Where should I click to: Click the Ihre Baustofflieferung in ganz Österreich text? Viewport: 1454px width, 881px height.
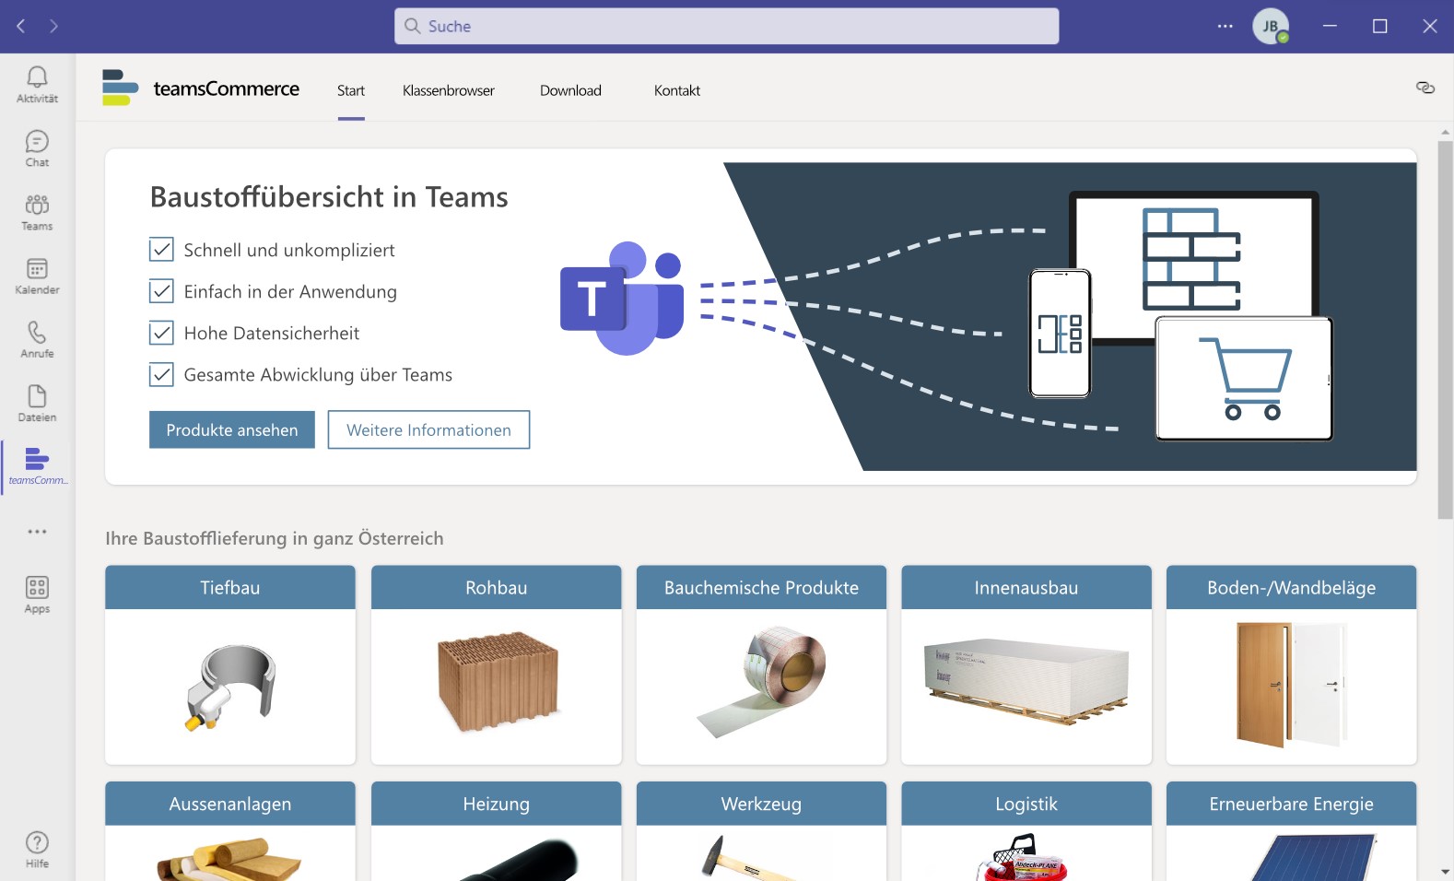point(275,538)
